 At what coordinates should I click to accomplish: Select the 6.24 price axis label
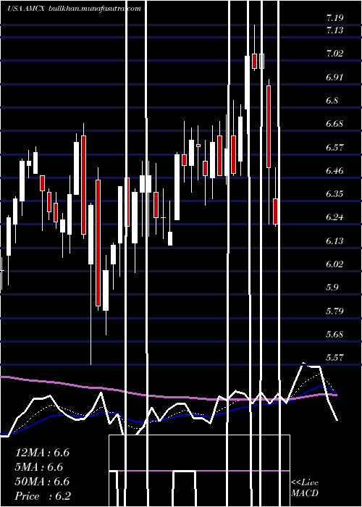[x=334, y=217]
